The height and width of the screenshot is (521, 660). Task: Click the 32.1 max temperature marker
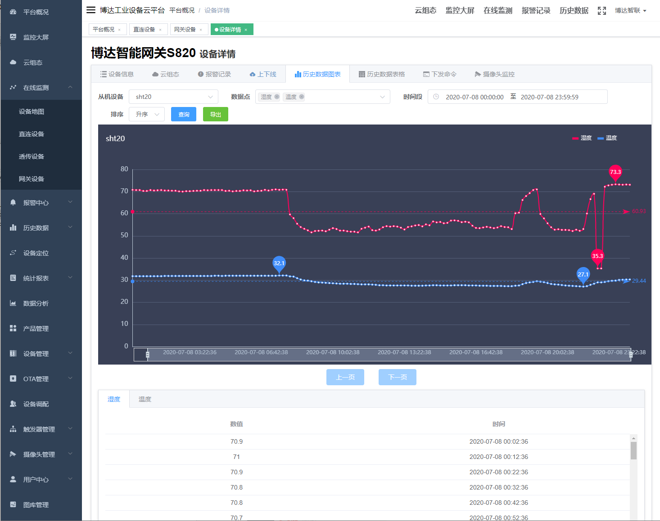pyautogui.click(x=279, y=264)
